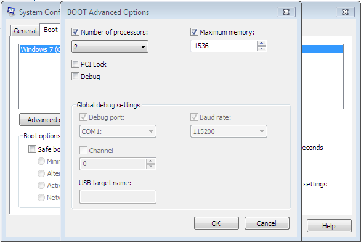The height and width of the screenshot is (242, 361).
Task: Expand the COM1 debug port dropdown
Action: point(118,131)
